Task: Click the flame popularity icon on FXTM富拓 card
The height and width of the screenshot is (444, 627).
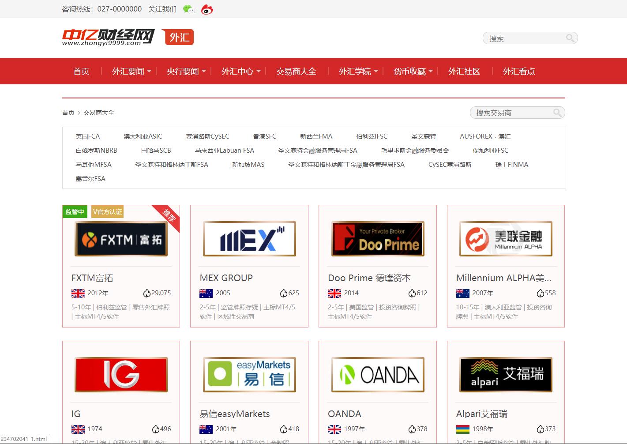Action: click(146, 293)
